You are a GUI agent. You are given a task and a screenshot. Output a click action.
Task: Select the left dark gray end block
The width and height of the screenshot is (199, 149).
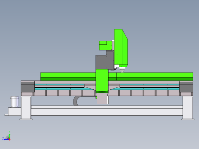tap(28, 87)
